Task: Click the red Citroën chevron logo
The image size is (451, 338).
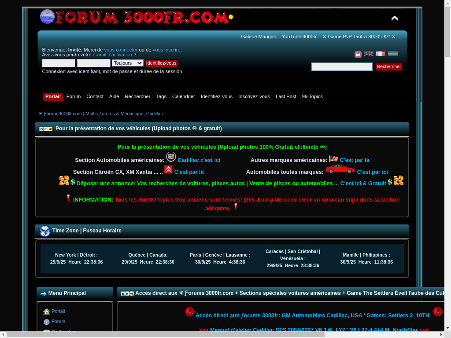Action: coord(168,169)
